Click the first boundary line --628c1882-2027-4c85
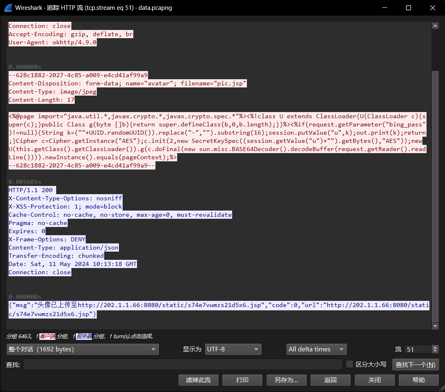Image resolution: width=445 pixels, height=392 pixels. click(x=78, y=75)
